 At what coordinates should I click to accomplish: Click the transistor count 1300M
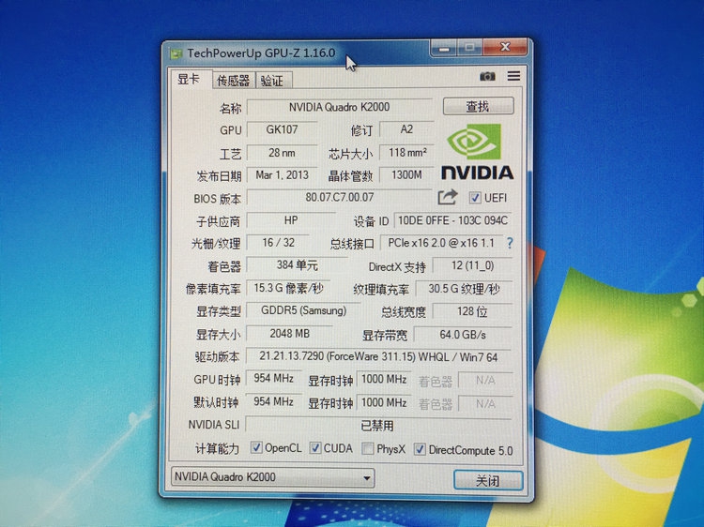(x=406, y=175)
